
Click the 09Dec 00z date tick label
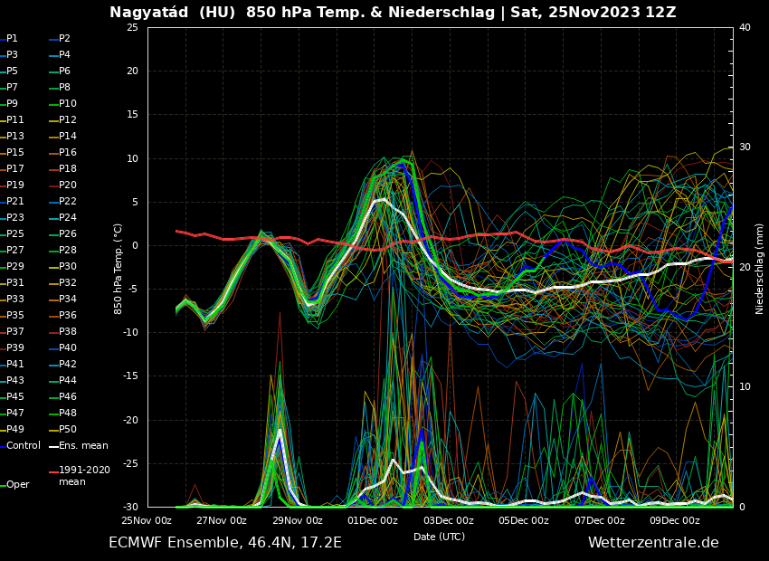click(674, 520)
